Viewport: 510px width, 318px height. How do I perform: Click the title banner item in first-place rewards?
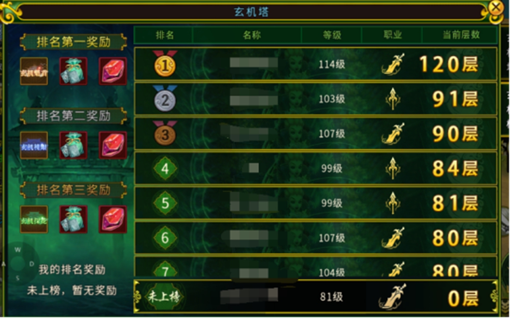34,71
